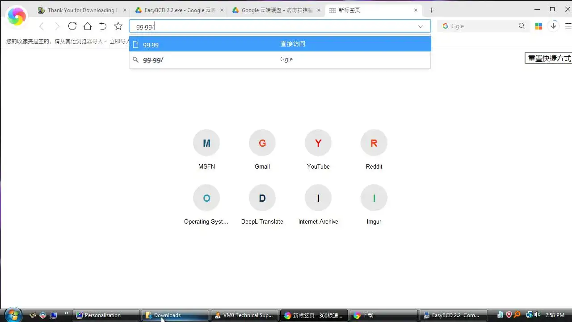Open the Operating Syst... shortcut tile
This screenshot has width=572, height=322.
click(206, 204)
